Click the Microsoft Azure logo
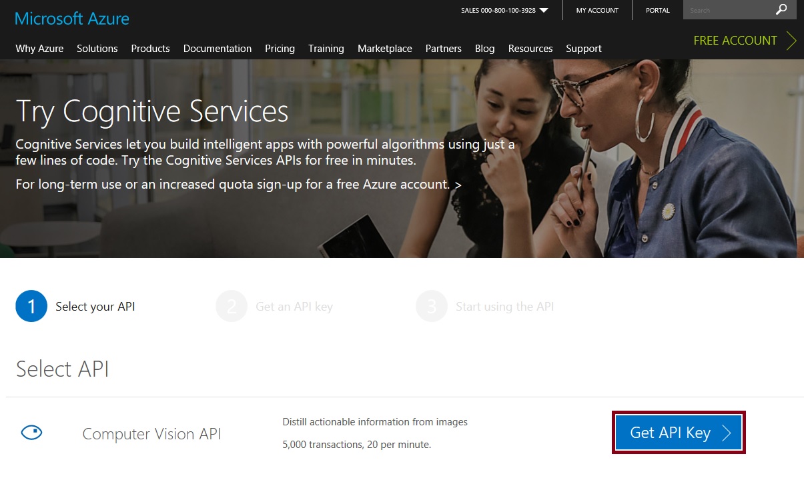Image resolution: width=804 pixels, height=478 pixels. pos(72,18)
